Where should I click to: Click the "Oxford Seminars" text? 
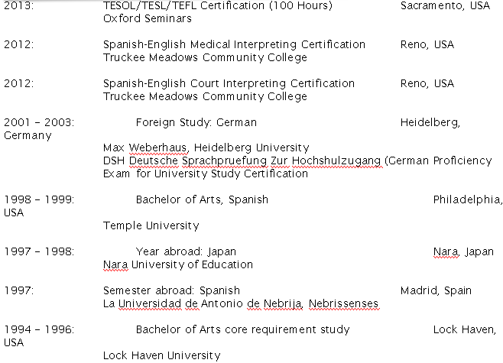pos(148,18)
